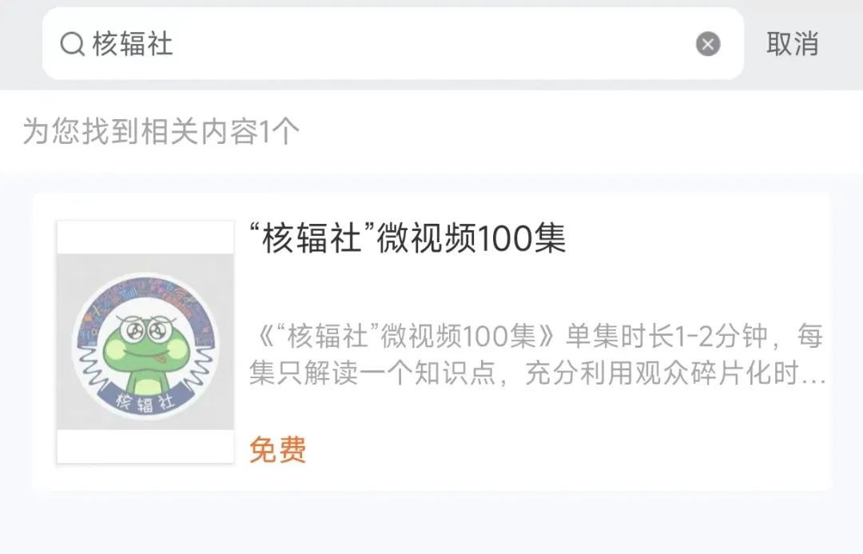The image size is (863, 554).
Task: Expand the truncated description via the ellipsis
Action: pyautogui.click(x=813, y=380)
